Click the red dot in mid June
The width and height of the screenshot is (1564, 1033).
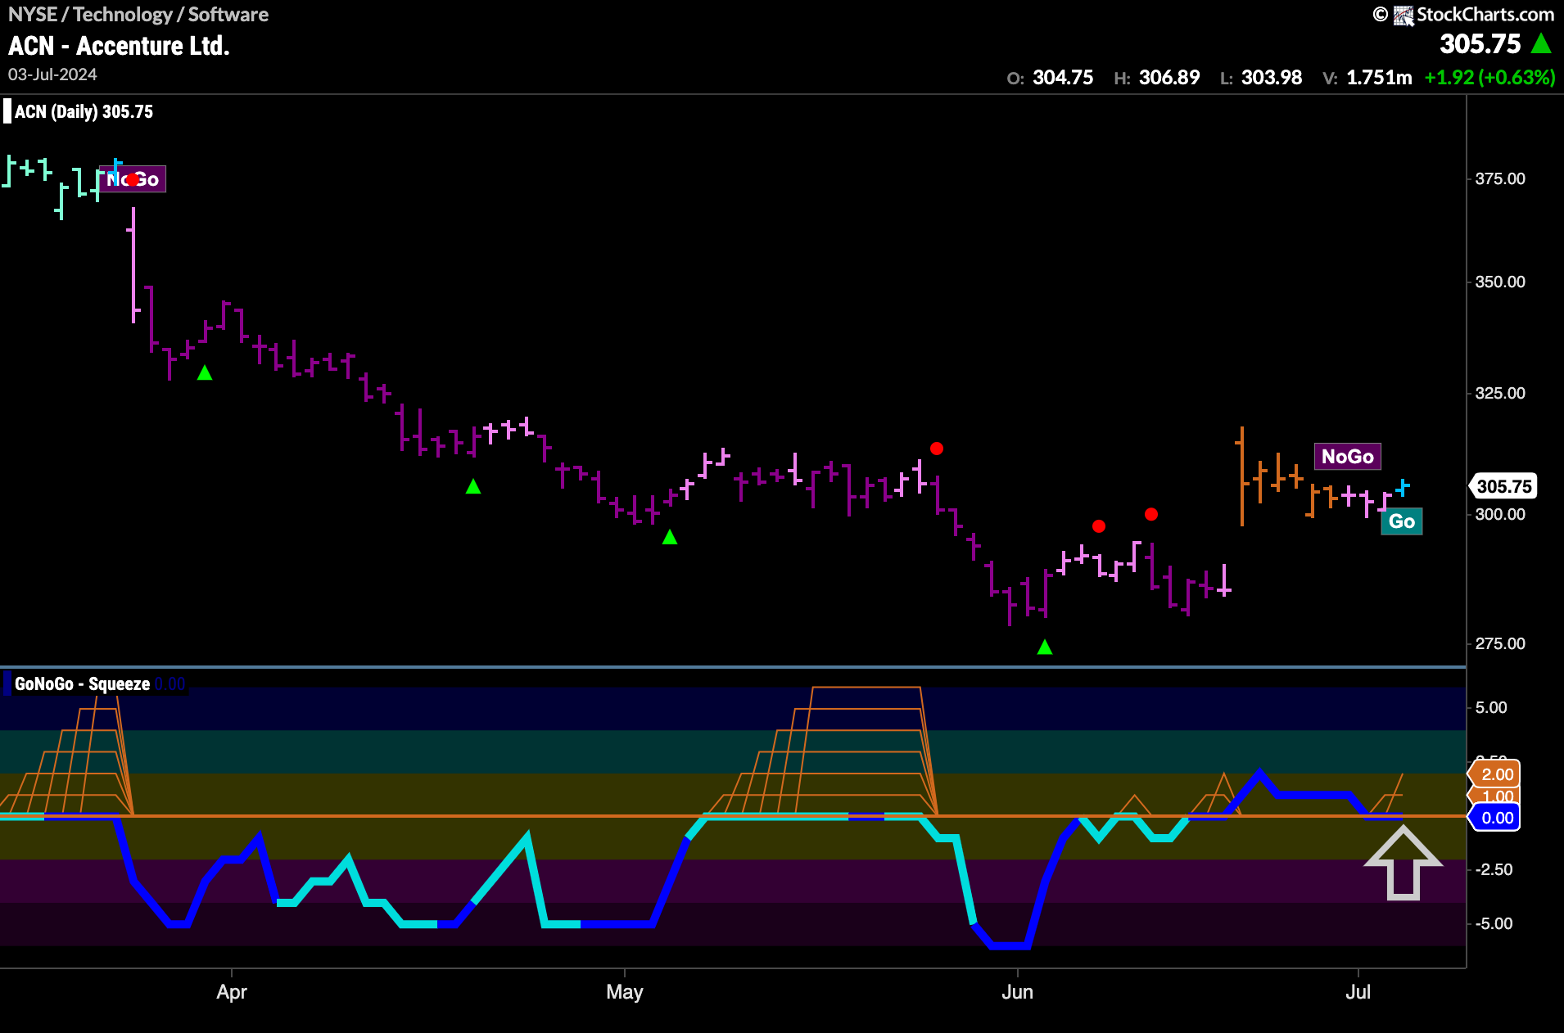click(1151, 514)
